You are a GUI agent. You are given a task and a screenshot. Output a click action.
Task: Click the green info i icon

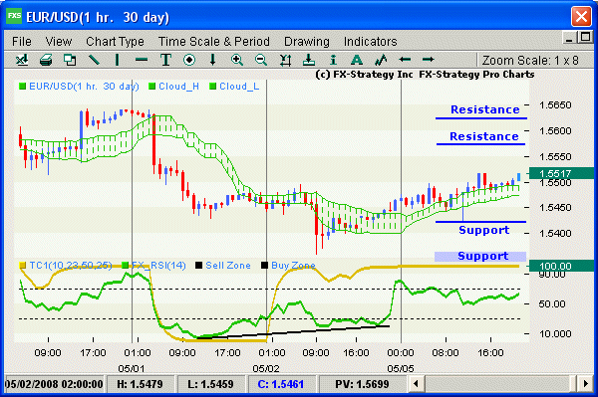pyautogui.click(x=333, y=60)
